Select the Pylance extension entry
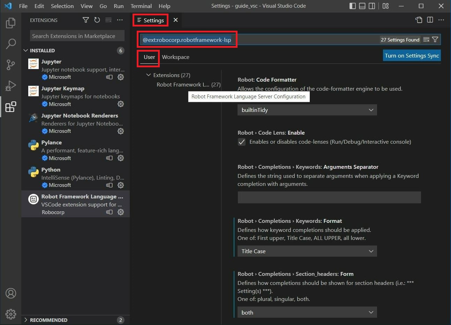Viewport: 451px width, 325px height. coord(75,150)
